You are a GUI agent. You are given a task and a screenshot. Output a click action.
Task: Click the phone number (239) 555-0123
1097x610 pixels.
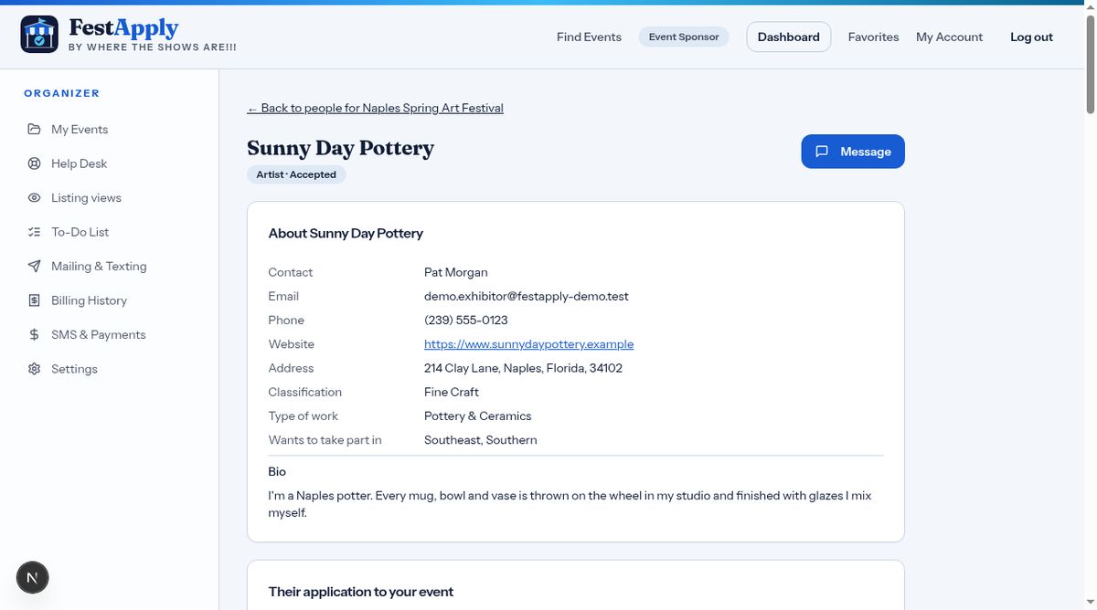pyautogui.click(x=466, y=320)
